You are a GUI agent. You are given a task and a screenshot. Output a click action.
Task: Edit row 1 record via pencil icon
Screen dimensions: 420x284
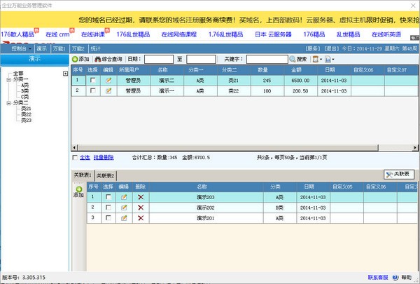point(108,81)
